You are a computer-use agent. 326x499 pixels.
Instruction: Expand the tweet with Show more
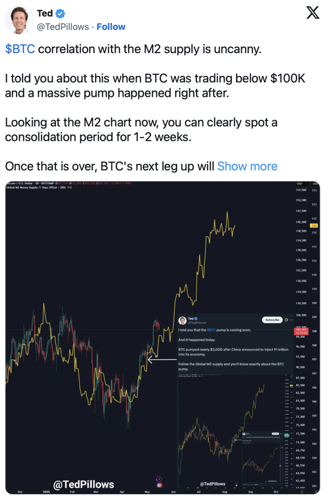tap(247, 166)
